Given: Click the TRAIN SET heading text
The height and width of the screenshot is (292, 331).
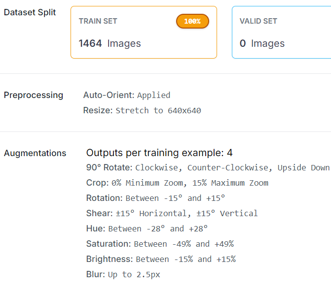Looking at the screenshot, I should click(98, 21).
